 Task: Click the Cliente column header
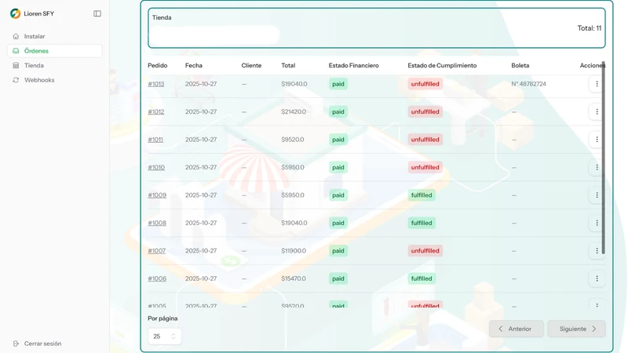251,66
